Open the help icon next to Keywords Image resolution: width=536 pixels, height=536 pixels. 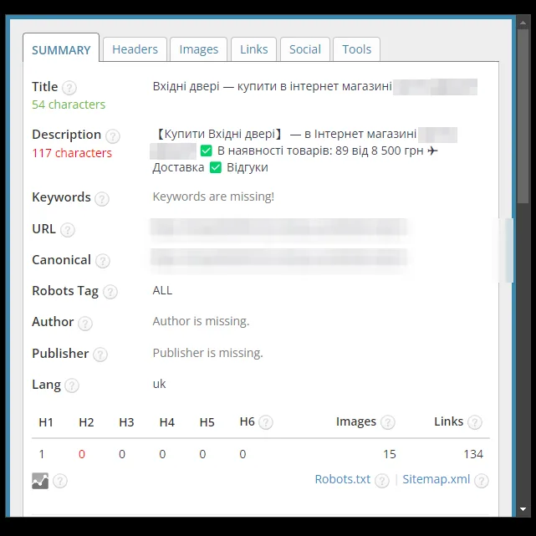pos(102,199)
